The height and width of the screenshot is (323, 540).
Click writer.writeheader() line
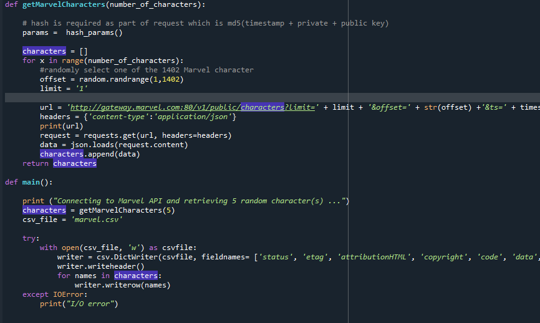[101, 266]
